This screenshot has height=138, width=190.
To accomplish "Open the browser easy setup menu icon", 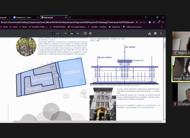I will 163,23.
